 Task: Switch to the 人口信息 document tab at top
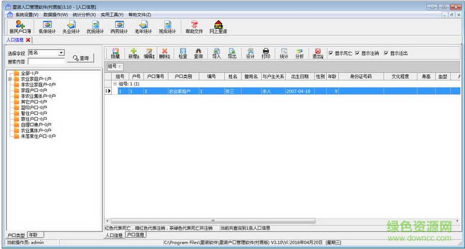[x=15, y=40]
